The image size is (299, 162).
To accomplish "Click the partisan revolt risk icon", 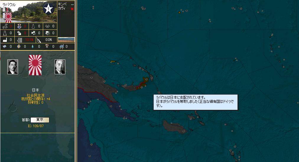I will point(39,40).
